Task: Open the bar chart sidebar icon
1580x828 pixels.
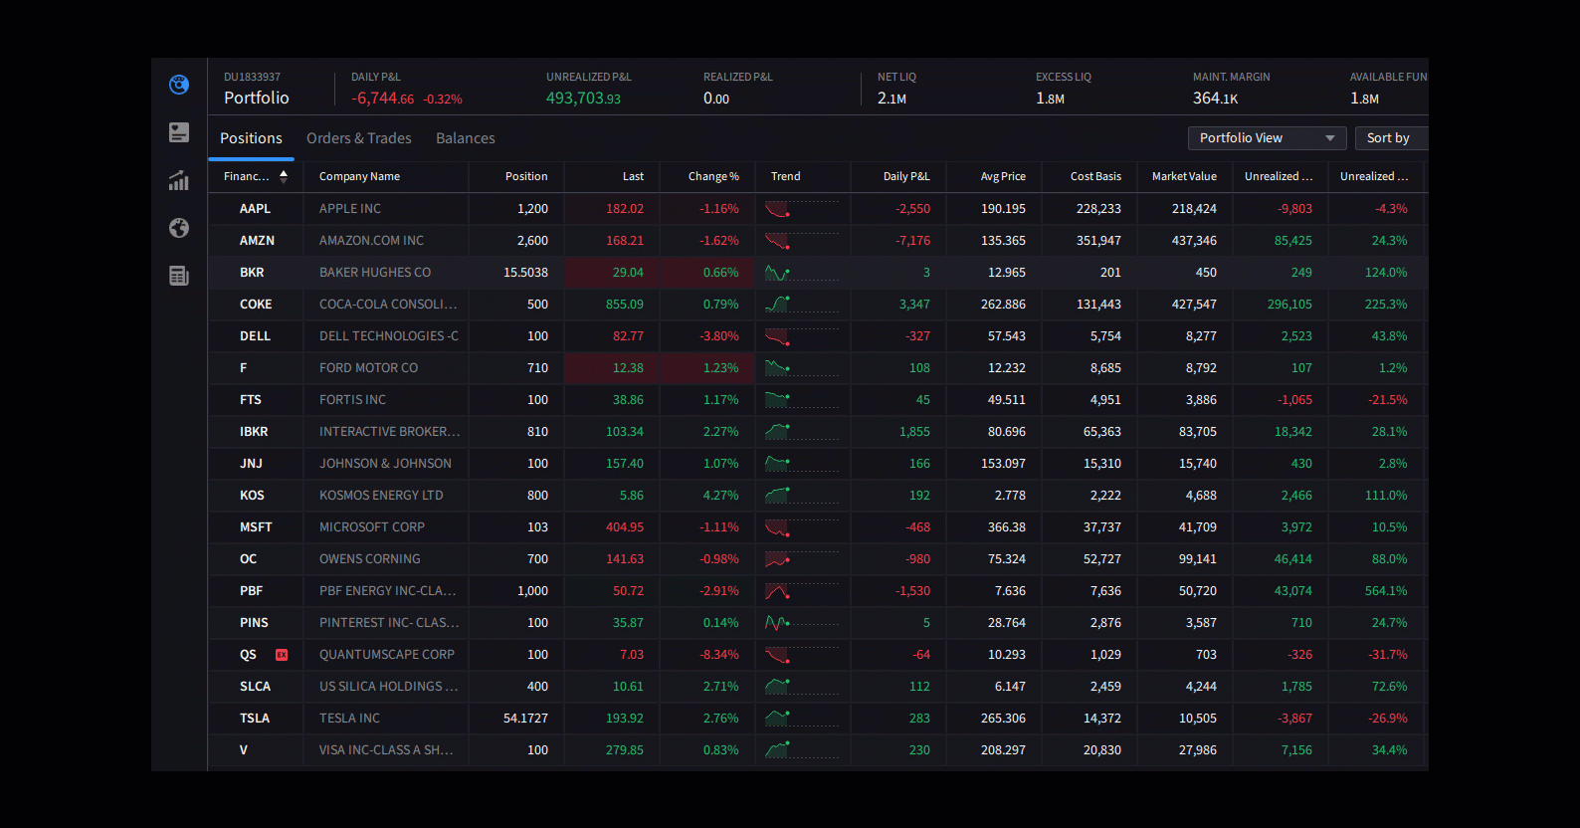Action: pyautogui.click(x=179, y=180)
